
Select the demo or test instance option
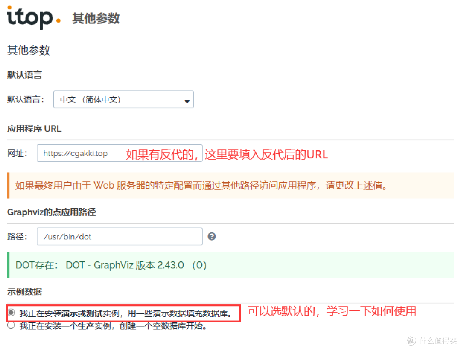(11, 313)
